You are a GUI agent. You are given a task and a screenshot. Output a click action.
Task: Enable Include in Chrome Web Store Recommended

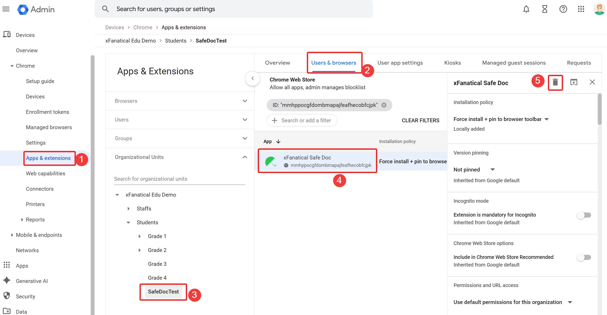tap(583, 257)
